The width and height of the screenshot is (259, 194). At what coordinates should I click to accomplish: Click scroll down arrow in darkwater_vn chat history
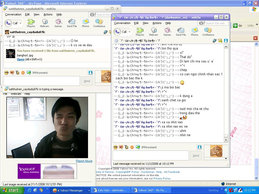tap(226, 140)
